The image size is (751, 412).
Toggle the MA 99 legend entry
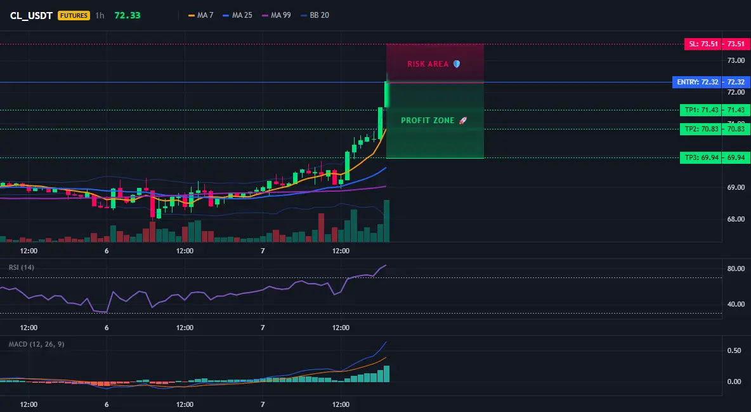(277, 15)
